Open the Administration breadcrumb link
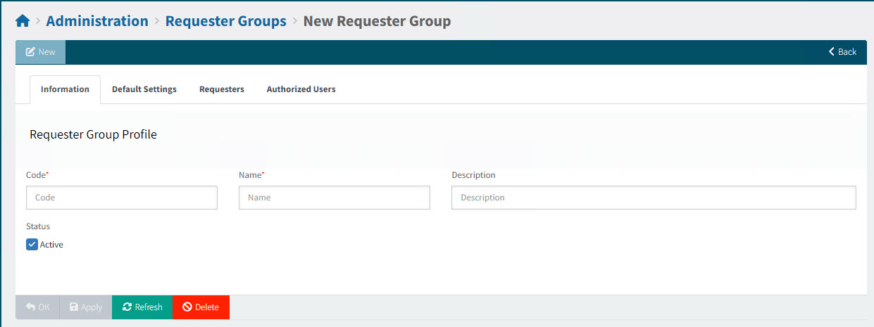Image resolution: width=874 pixels, height=327 pixels. (97, 21)
